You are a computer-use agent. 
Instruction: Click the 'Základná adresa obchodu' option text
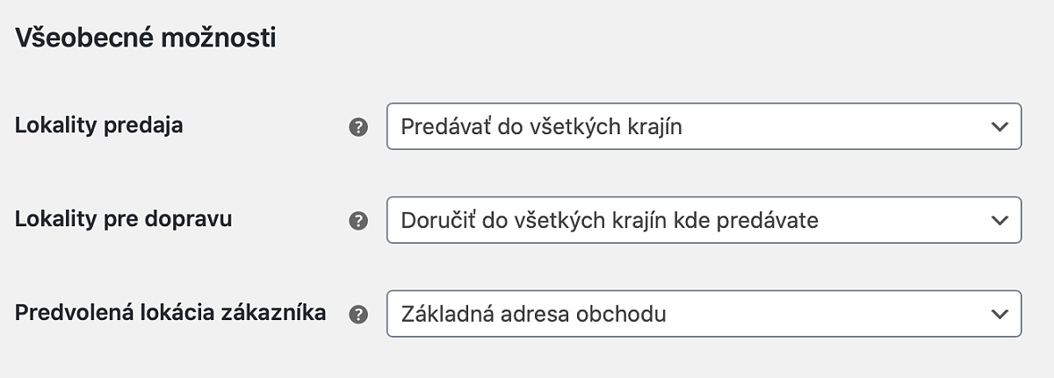[x=533, y=314]
